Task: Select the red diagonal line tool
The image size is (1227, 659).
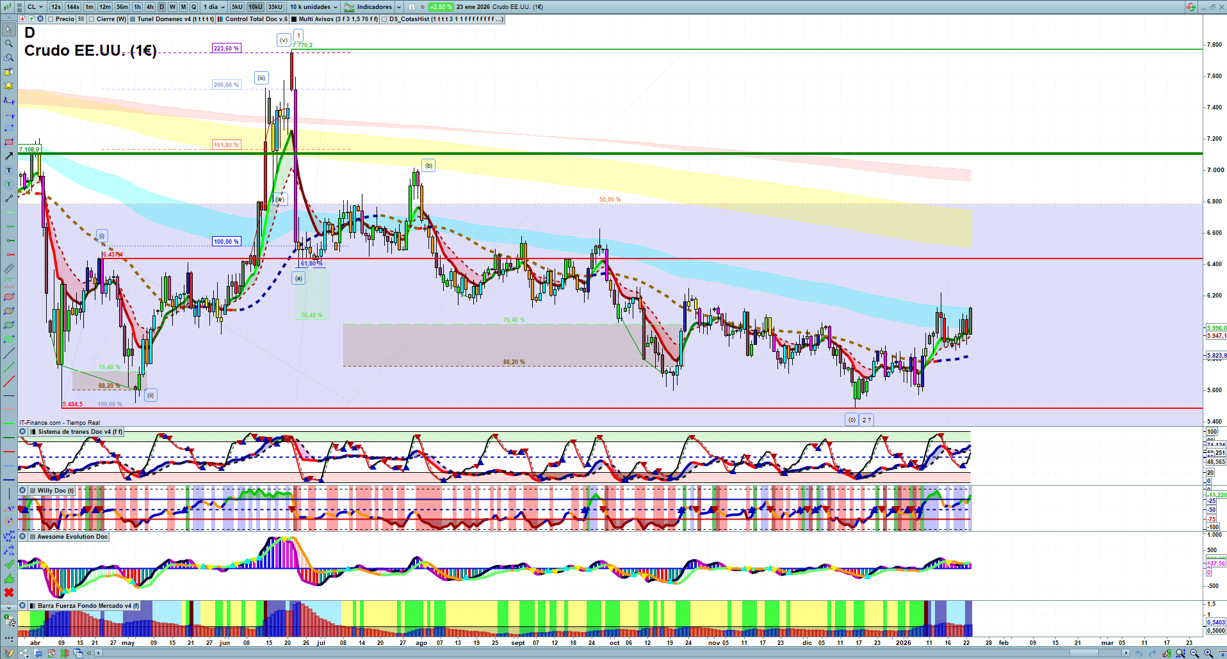Action: 9,381
